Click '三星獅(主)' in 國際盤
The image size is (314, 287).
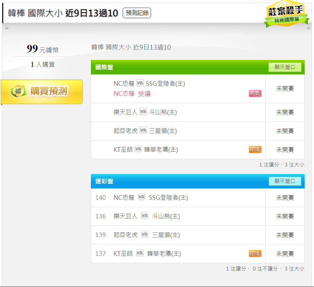163,131
